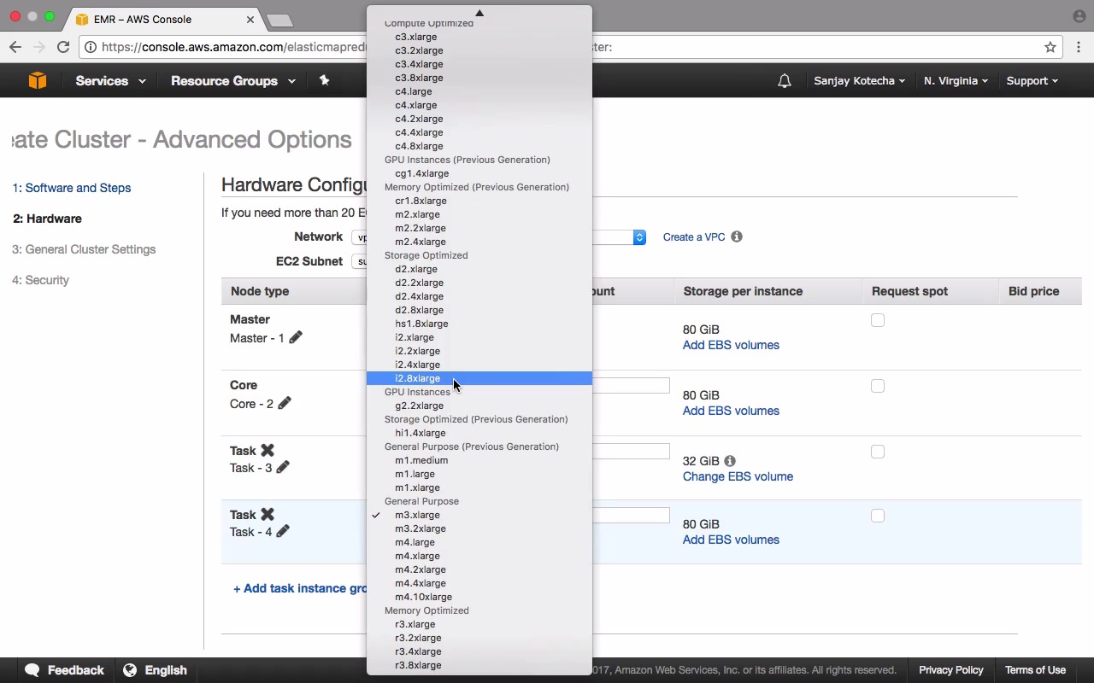The width and height of the screenshot is (1094, 683).
Task: Pick the checked m3.xlarge option
Action: click(479, 515)
